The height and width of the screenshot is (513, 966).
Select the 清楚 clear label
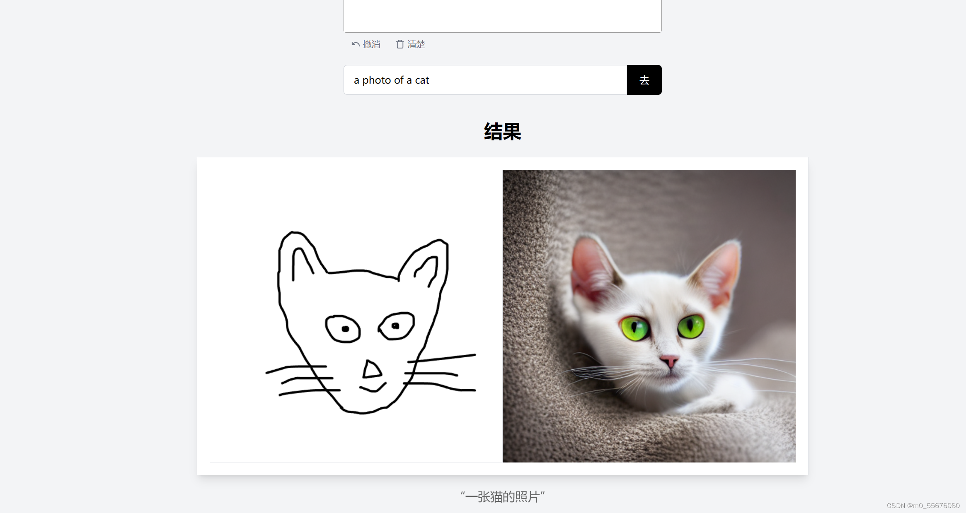416,44
